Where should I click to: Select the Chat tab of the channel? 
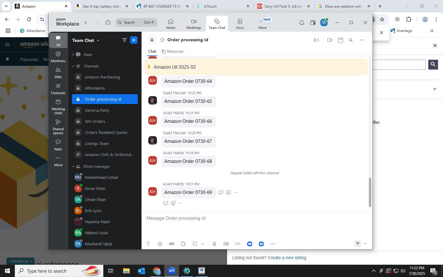152,51
